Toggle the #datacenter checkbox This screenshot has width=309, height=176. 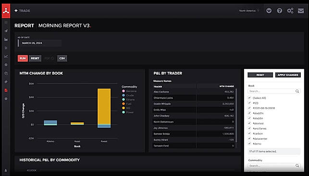pos(249,139)
